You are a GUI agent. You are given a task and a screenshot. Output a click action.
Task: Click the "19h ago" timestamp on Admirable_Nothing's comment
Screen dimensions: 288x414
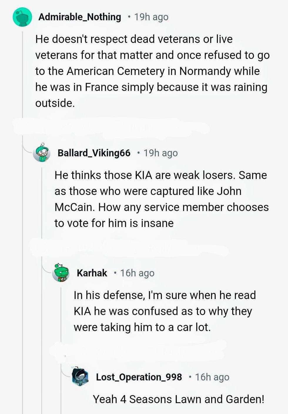pyautogui.click(x=151, y=17)
